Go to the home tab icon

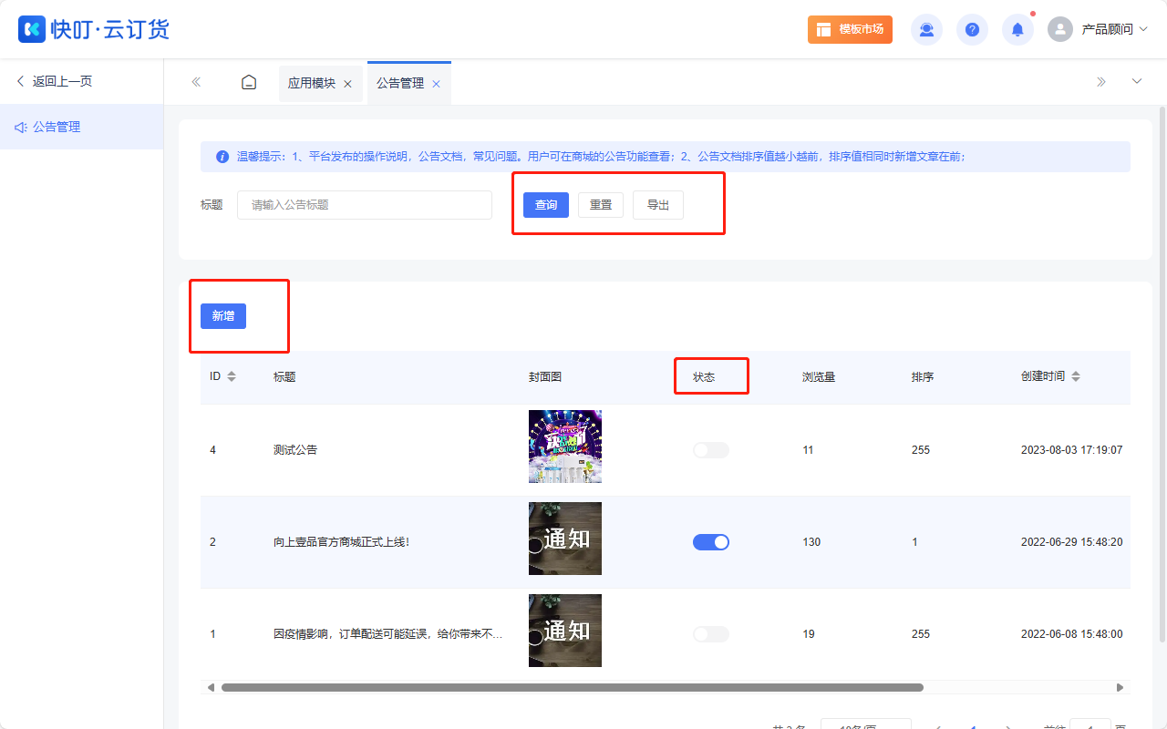pos(249,82)
